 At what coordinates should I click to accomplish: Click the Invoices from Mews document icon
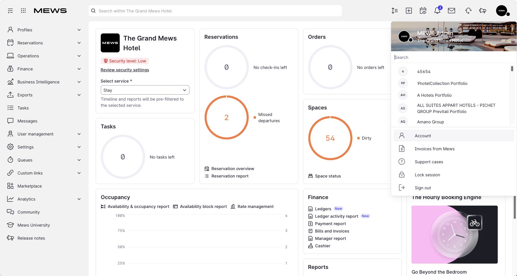(x=402, y=149)
